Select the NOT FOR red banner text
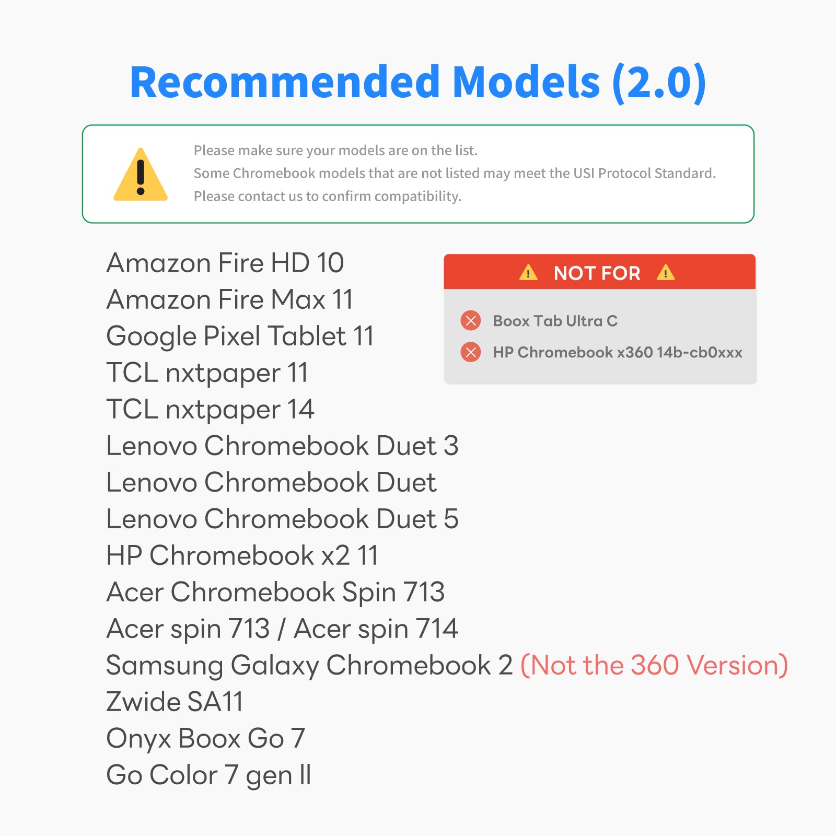Image resolution: width=836 pixels, height=836 pixels. [597, 273]
